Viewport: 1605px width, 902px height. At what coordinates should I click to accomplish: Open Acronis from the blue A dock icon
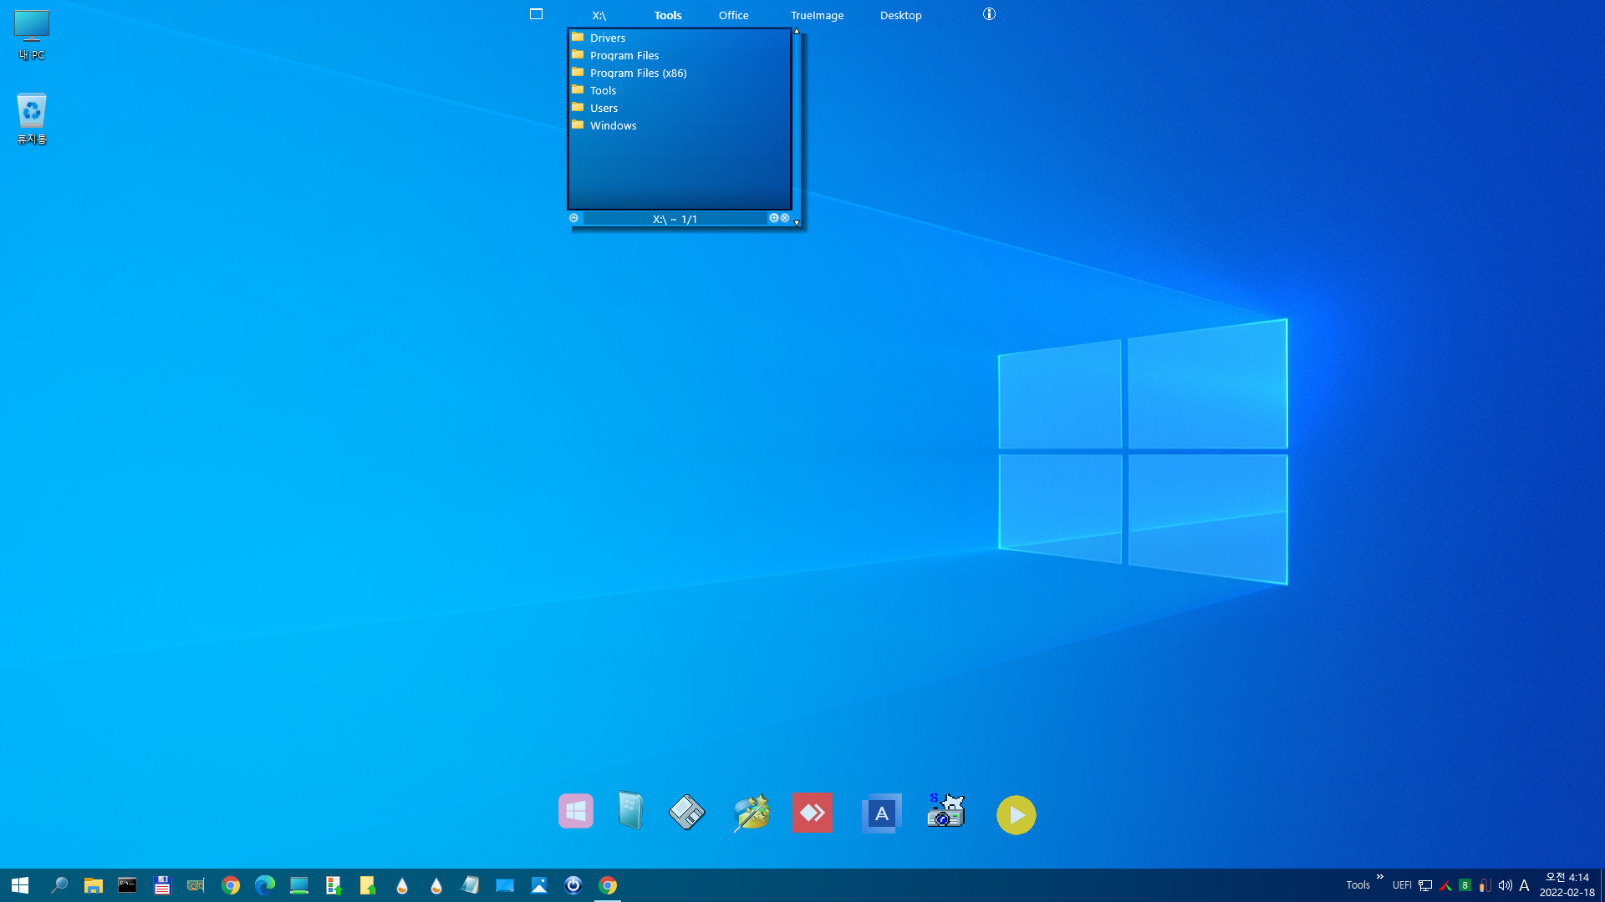pos(882,813)
